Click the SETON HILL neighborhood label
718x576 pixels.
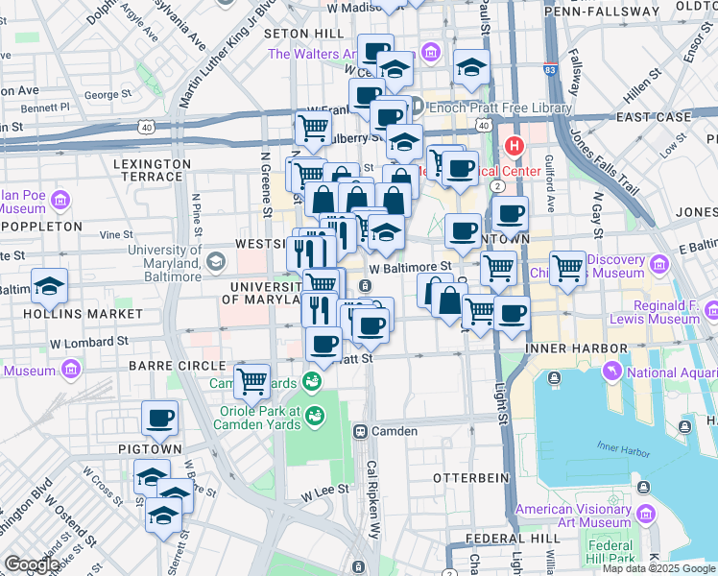click(304, 34)
